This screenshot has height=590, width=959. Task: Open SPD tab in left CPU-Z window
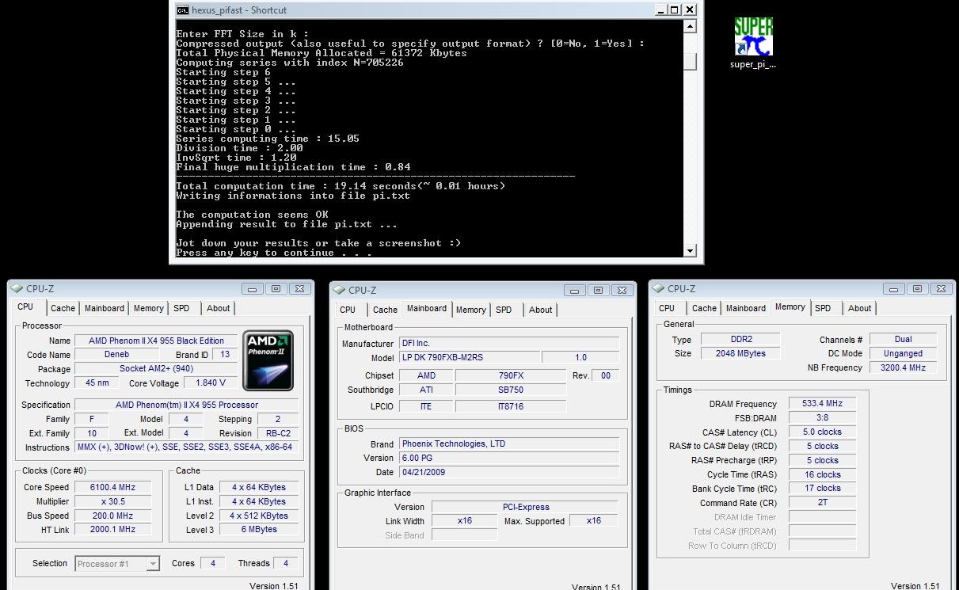(x=181, y=309)
